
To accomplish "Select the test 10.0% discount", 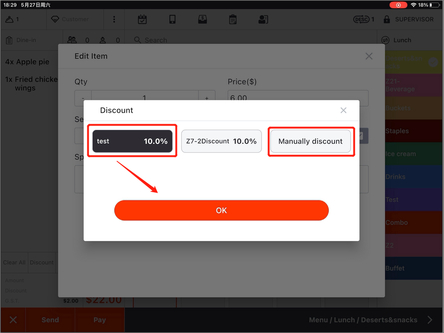I will click(x=132, y=141).
